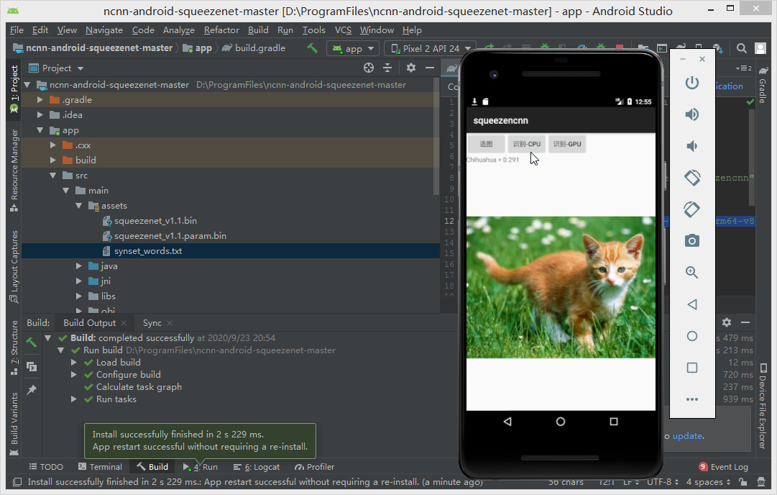The width and height of the screenshot is (777, 495).
Task: Tap phone navigation bar home button
Action: pos(561,422)
